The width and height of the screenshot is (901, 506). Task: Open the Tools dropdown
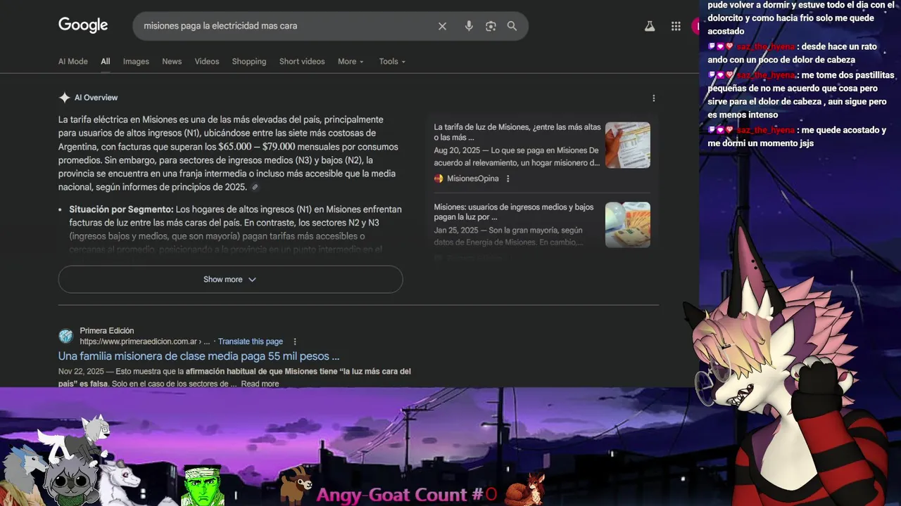[392, 61]
